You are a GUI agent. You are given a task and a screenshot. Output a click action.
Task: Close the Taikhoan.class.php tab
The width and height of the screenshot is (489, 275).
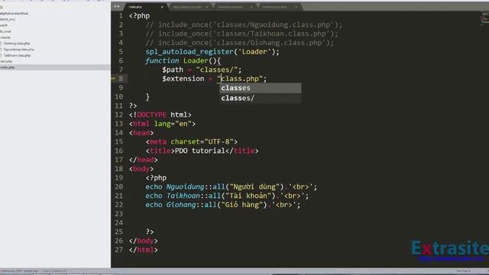tap(251, 7)
